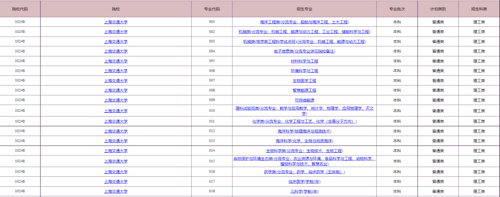Click 上海交通大学 link in row 006
Viewport: 500px width, 197px height.
point(116,71)
